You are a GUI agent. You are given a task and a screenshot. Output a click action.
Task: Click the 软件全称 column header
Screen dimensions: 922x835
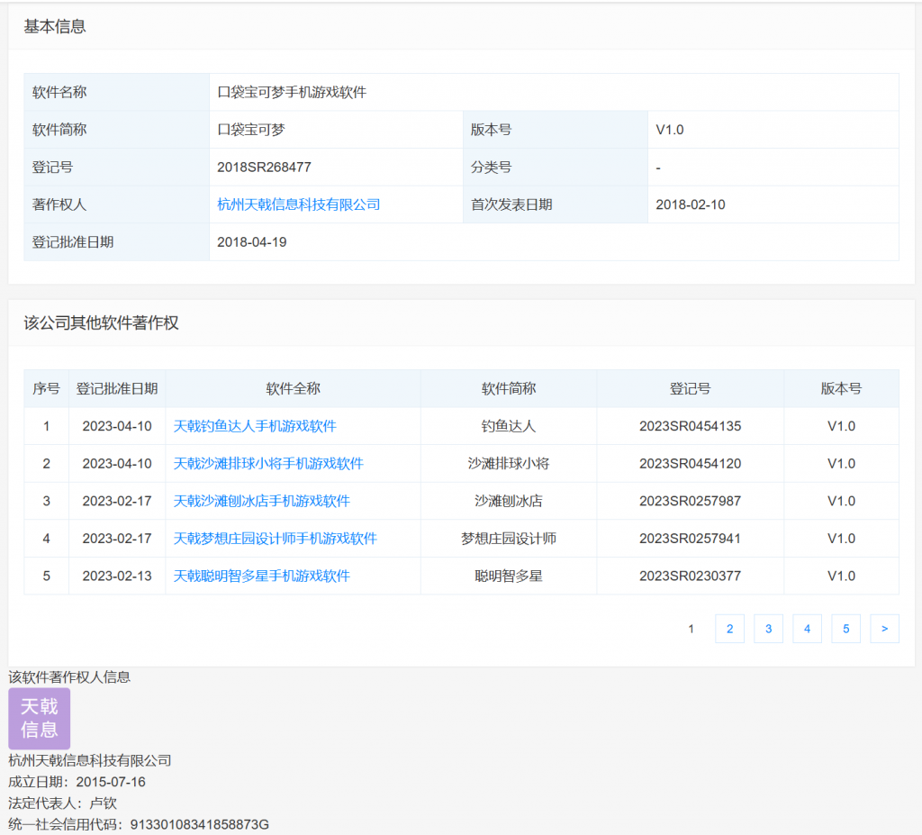[293, 389]
